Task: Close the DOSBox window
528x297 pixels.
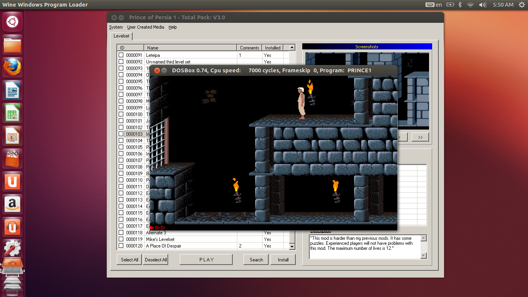Action: (x=157, y=70)
